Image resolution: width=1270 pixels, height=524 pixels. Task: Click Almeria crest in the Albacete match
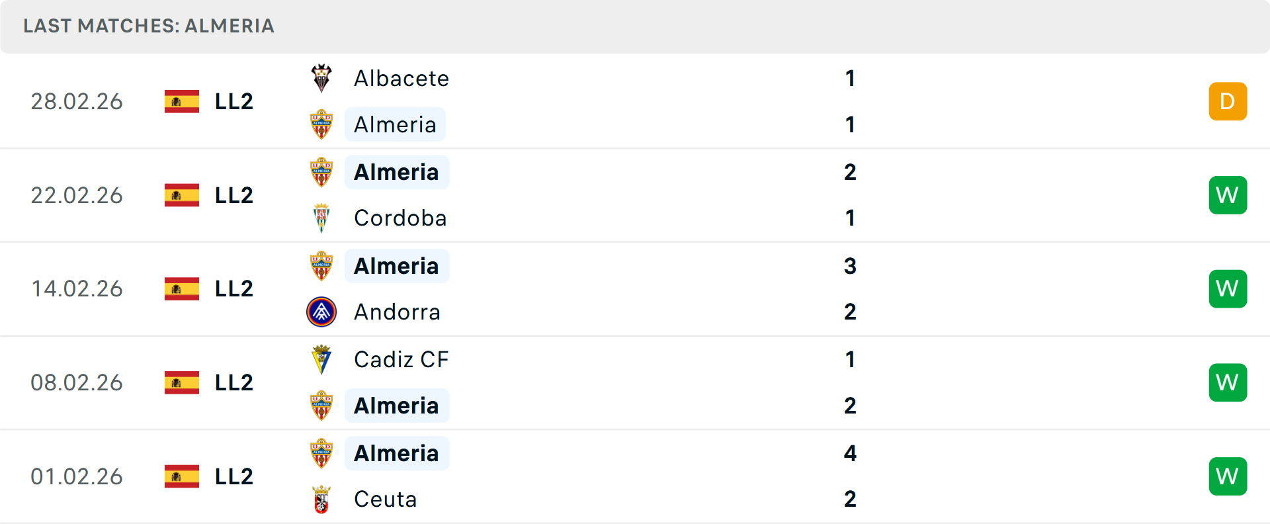(321, 124)
